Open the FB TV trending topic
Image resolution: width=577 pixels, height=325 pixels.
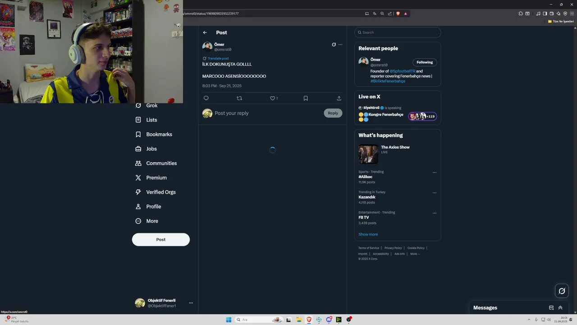[364, 218]
